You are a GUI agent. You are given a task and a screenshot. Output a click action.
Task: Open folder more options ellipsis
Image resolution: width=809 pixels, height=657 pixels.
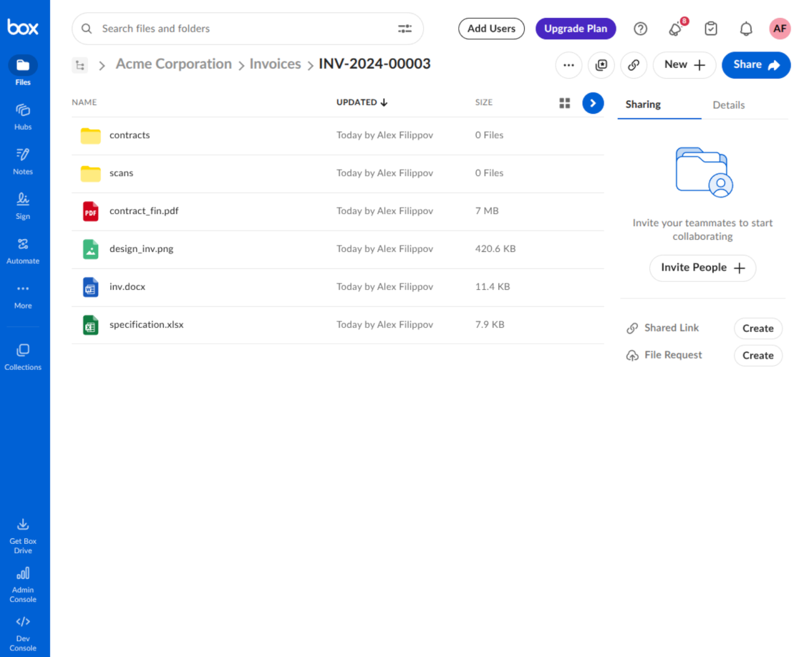coord(568,65)
